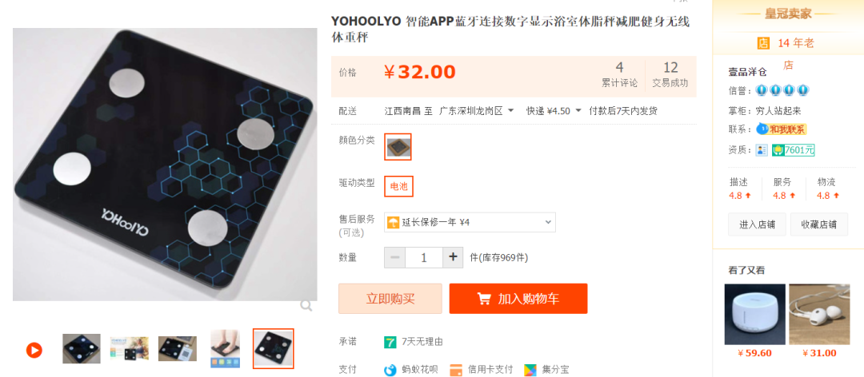This screenshot has height=377, width=864.
Task: Play the product video thumbnail
Action: click(x=34, y=350)
